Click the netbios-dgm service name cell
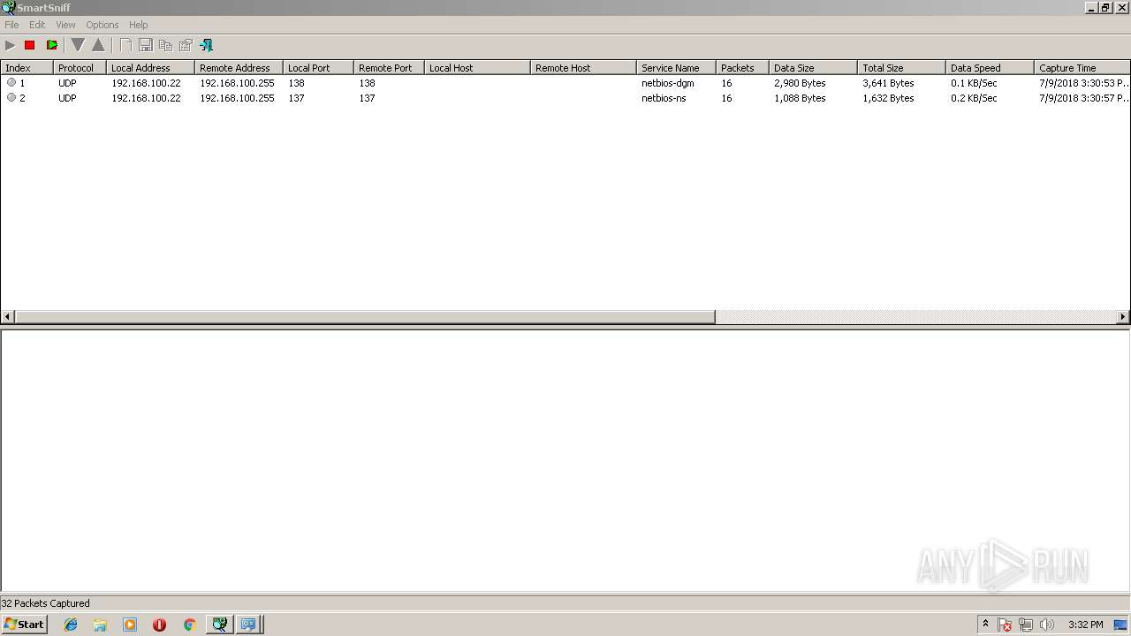This screenshot has height=636, width=1131. click(x=667, y=83)
